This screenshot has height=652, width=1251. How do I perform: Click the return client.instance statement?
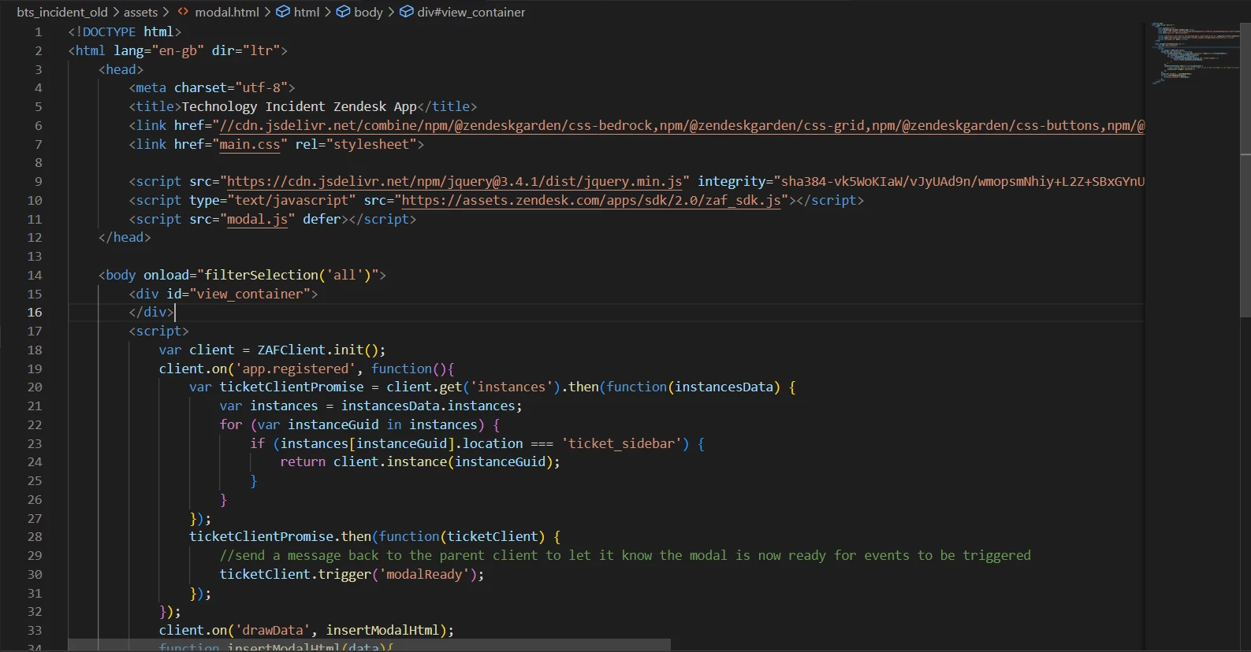point(420,461)
